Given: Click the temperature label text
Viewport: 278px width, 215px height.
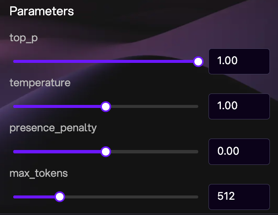Looking at the screenshot, I should [40, 83].
